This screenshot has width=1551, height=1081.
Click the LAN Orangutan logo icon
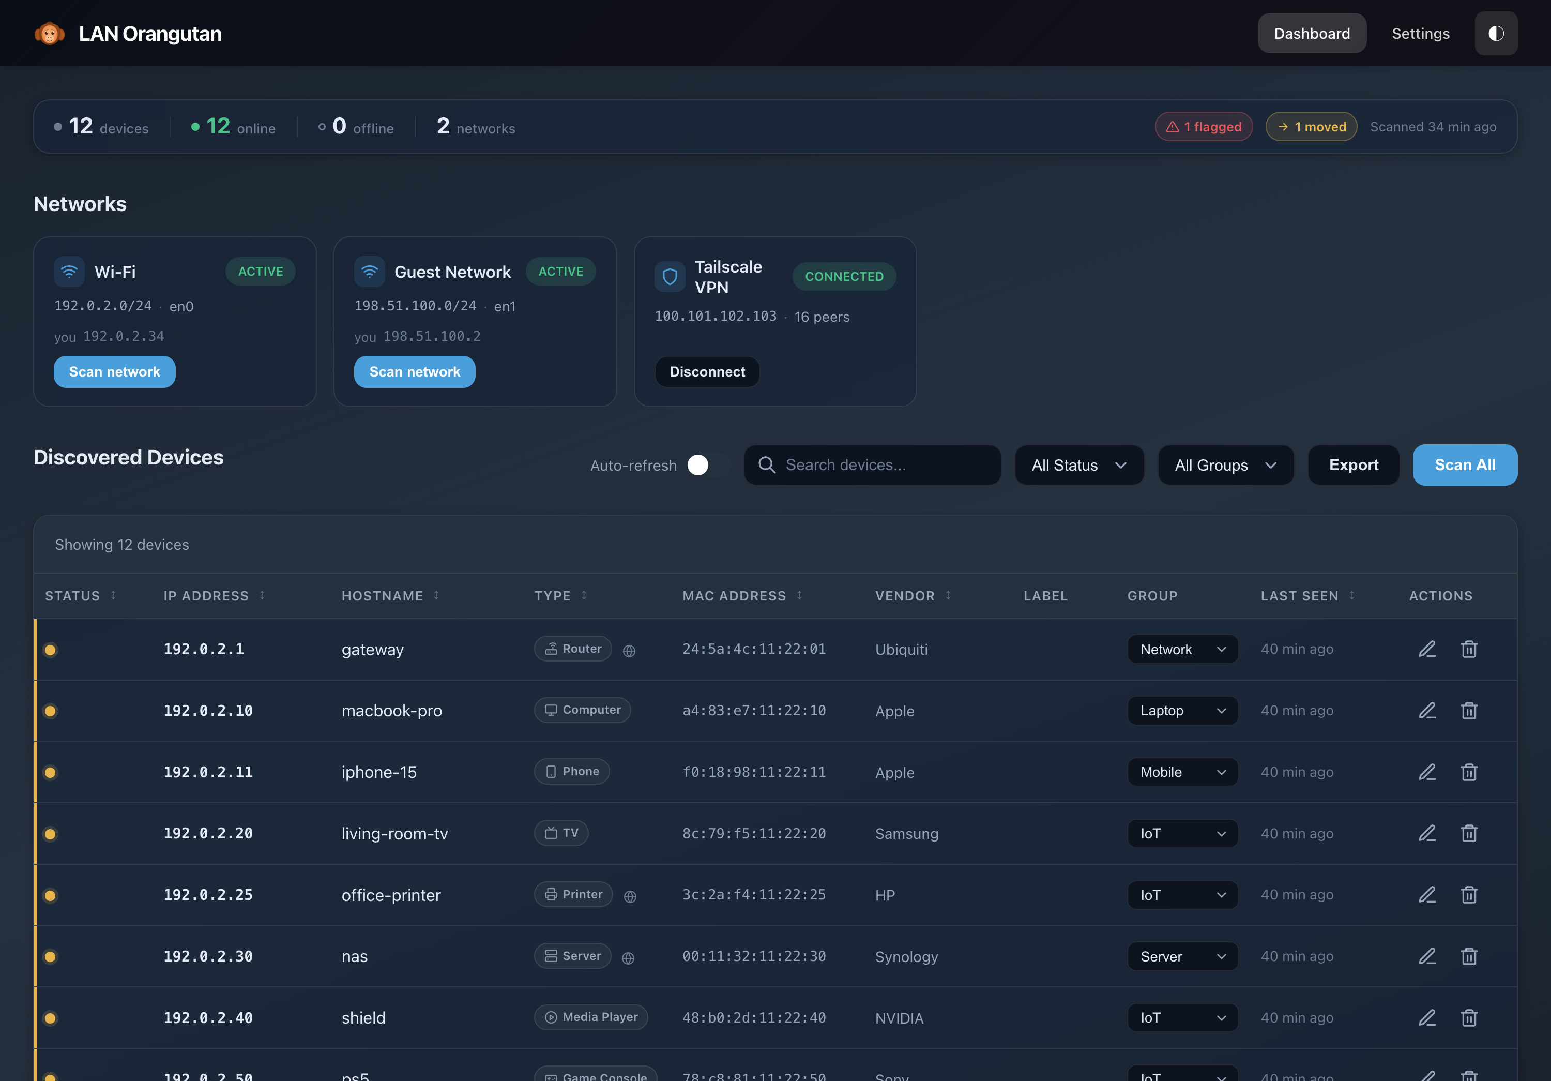point(49,33)
